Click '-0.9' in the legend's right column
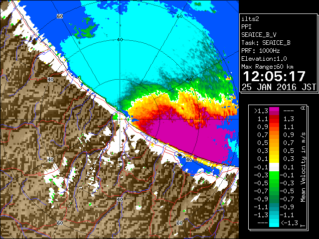Screen dimensions: 319x239 (287, 207)
